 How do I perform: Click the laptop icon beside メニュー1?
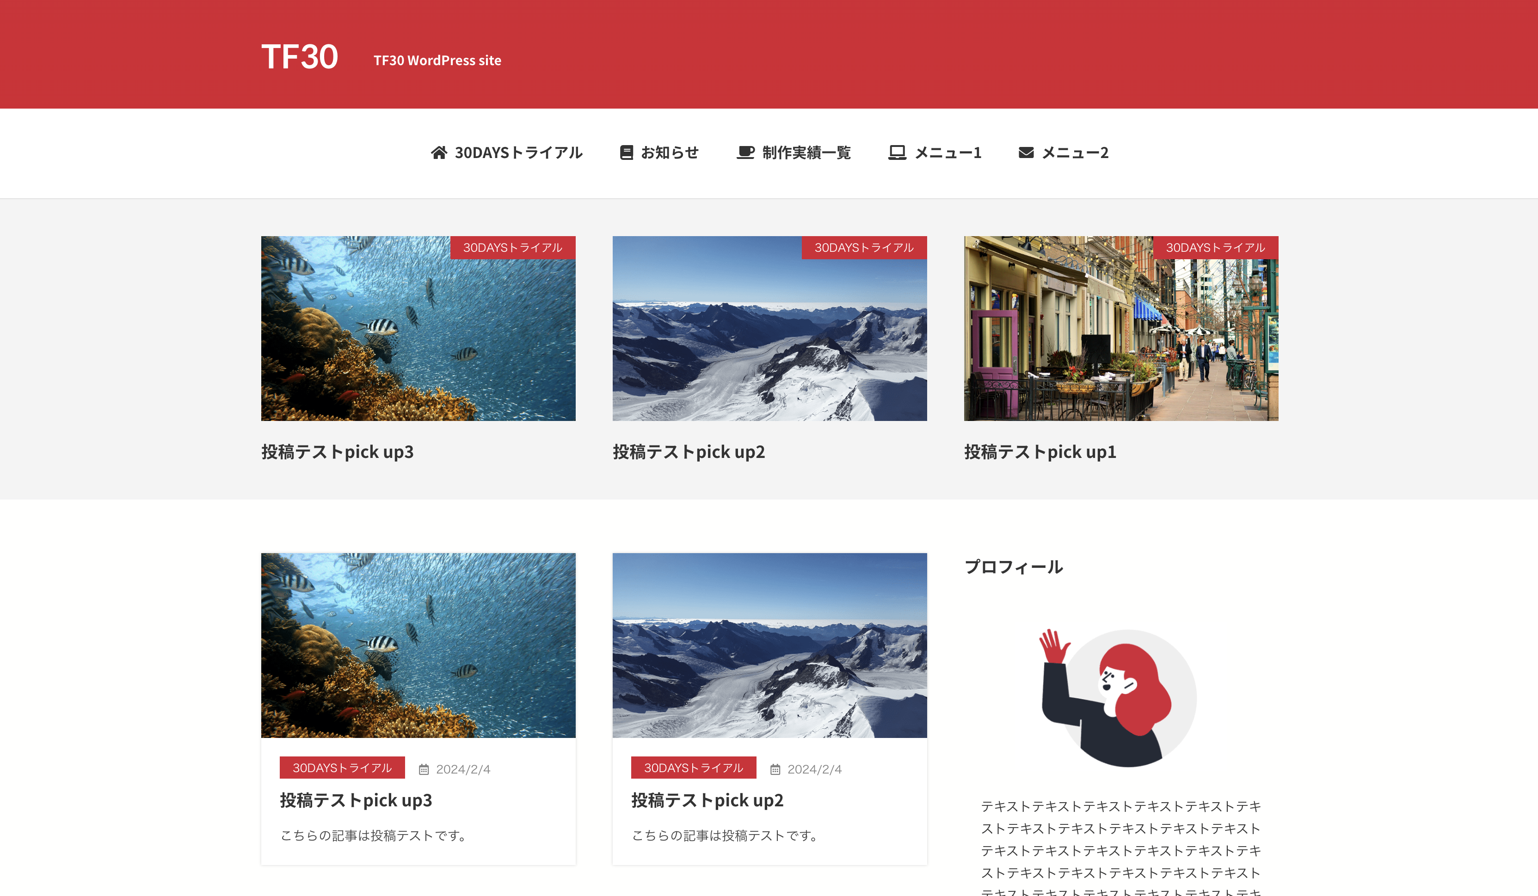pyautogui.click(x=897, y=152)
